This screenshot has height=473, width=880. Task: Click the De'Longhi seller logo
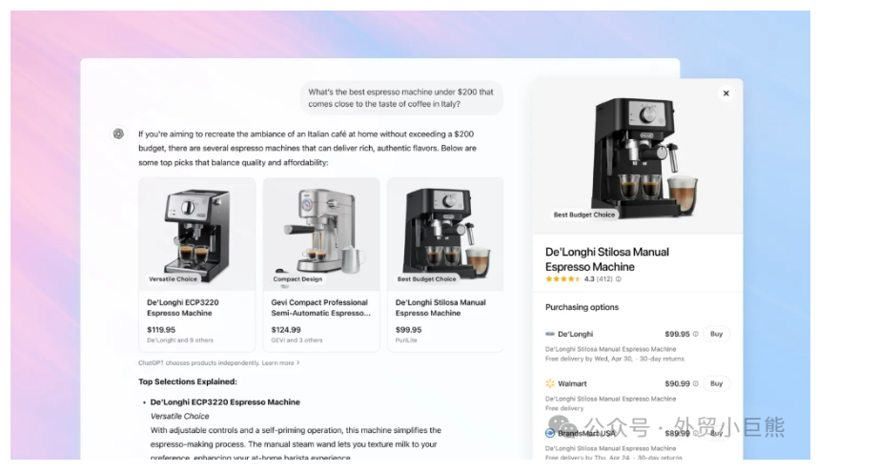550,334
